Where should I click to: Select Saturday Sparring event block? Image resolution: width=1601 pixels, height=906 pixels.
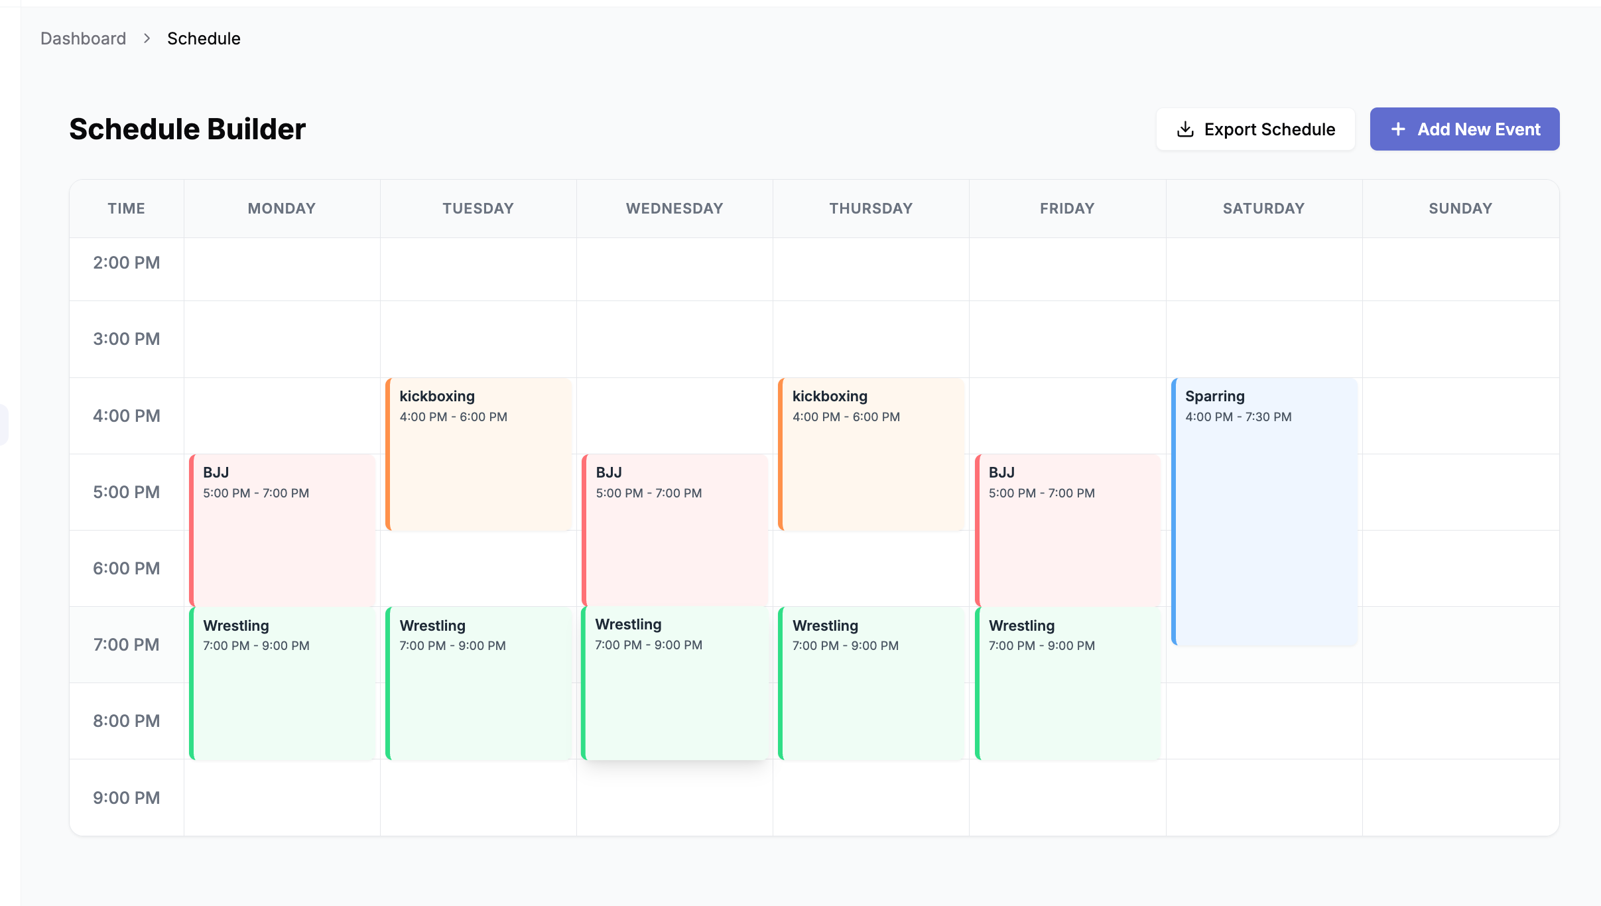(1263, 511)
